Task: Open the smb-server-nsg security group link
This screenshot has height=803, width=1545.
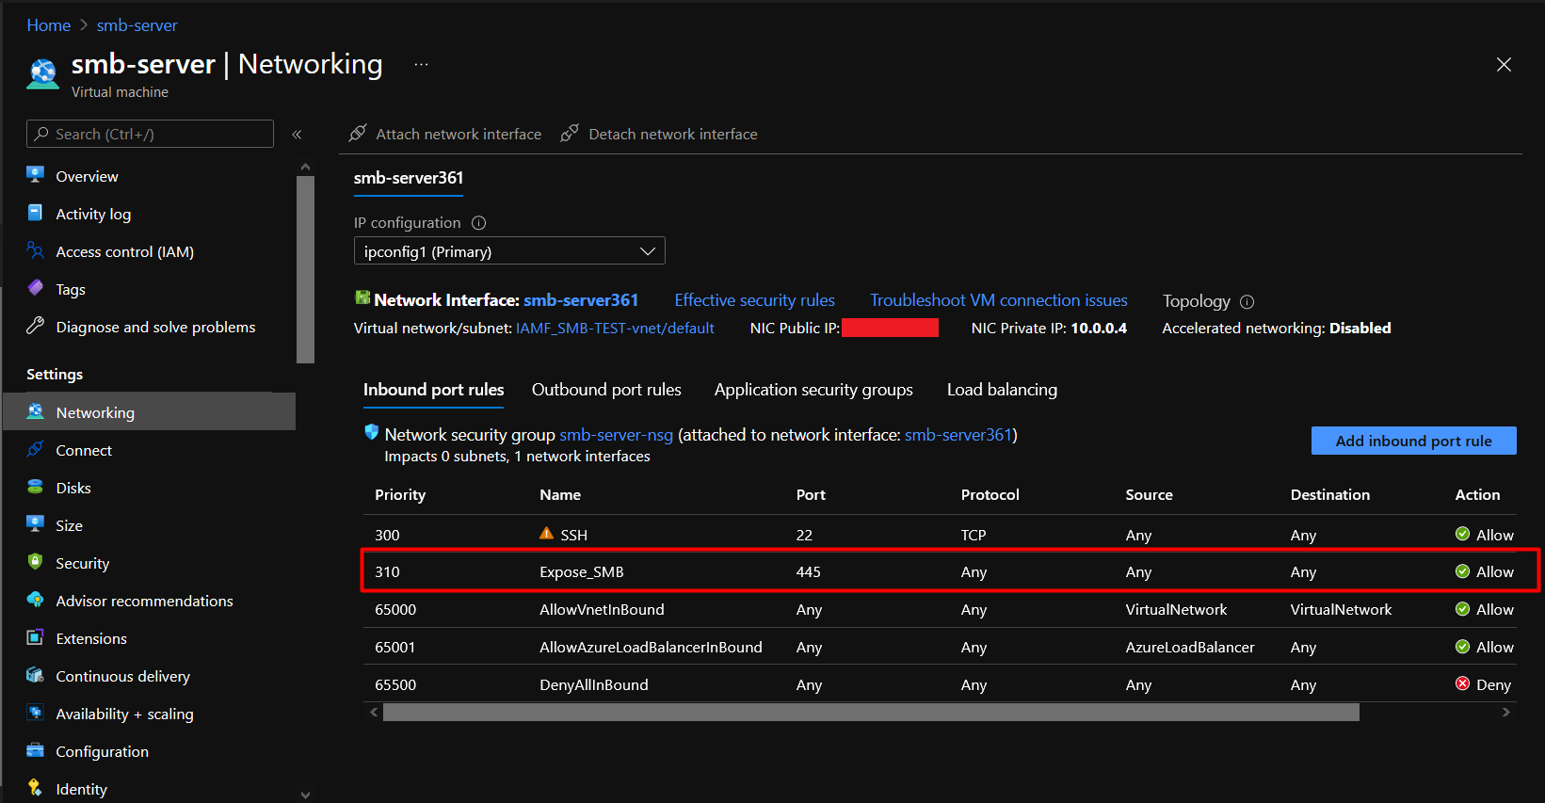Action: pos(616,435)
